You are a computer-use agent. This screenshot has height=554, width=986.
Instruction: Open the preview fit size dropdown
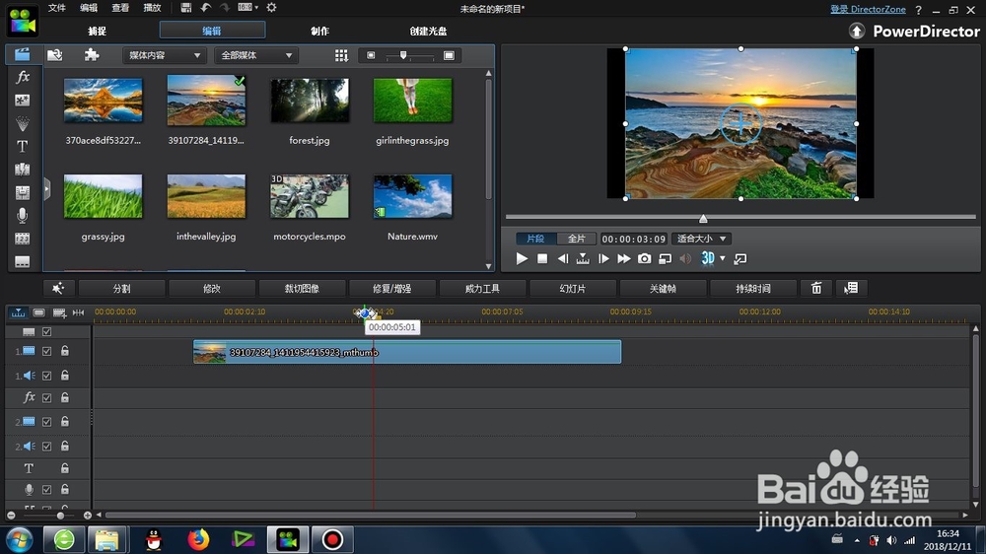pos(701,239)
